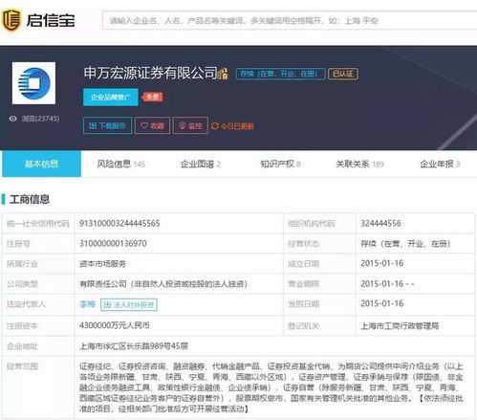The width and height of the screenshot is (477, 420).
Task: Click the 浏览(23745) view count
Action: point(40,119)
